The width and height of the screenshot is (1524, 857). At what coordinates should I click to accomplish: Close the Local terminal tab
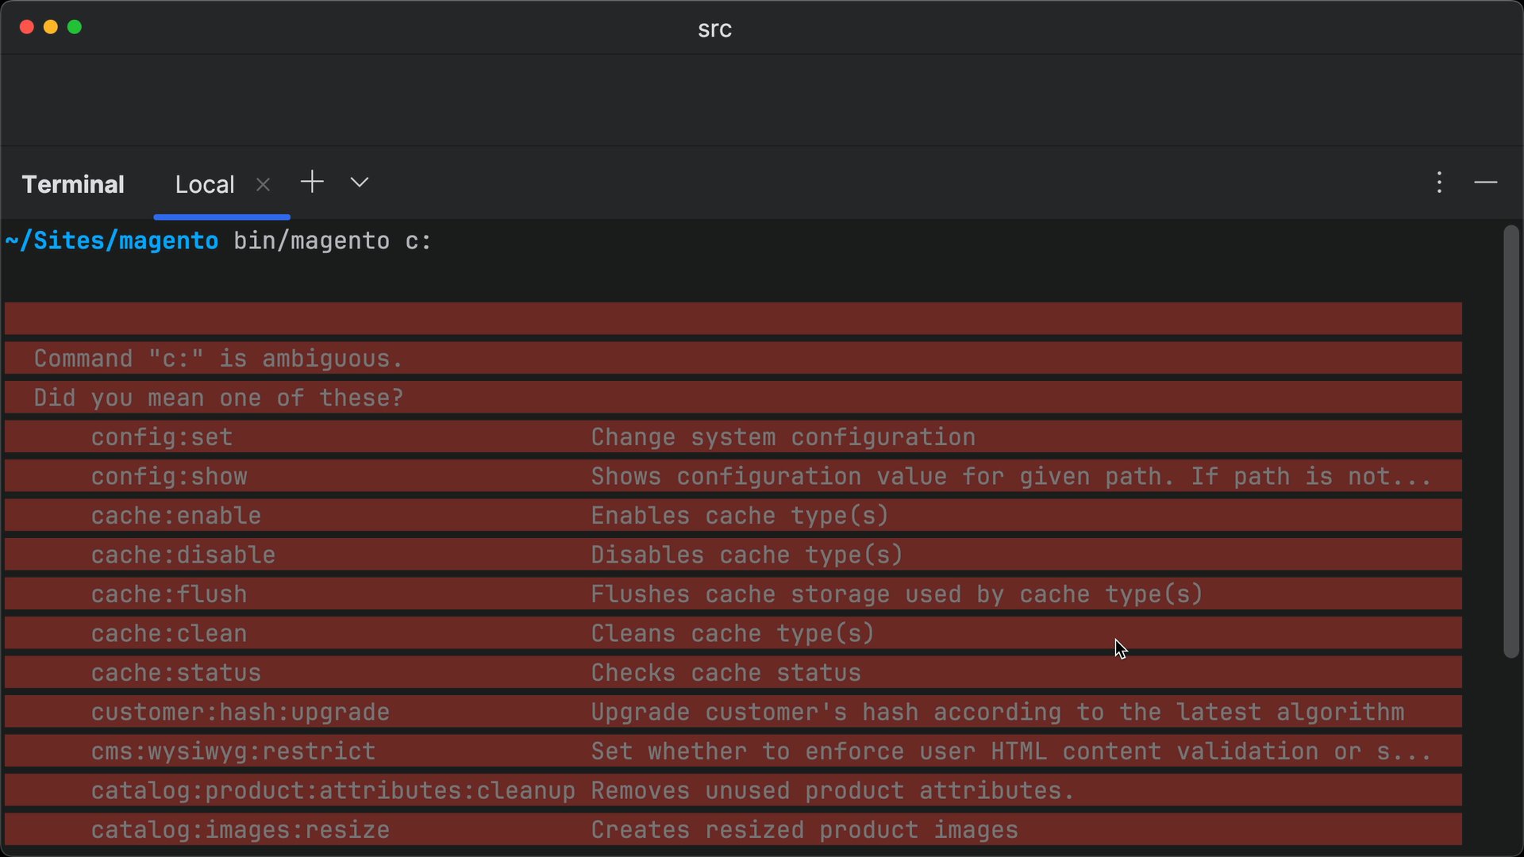click(x=264, y=185)
